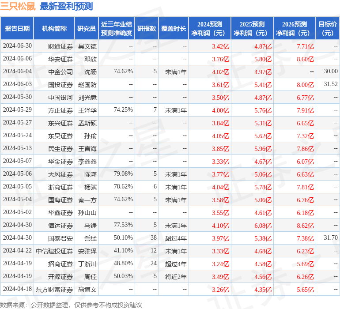Click the date 2024-06-06
The width and height of the screenshot is (340, 309).
17,58
